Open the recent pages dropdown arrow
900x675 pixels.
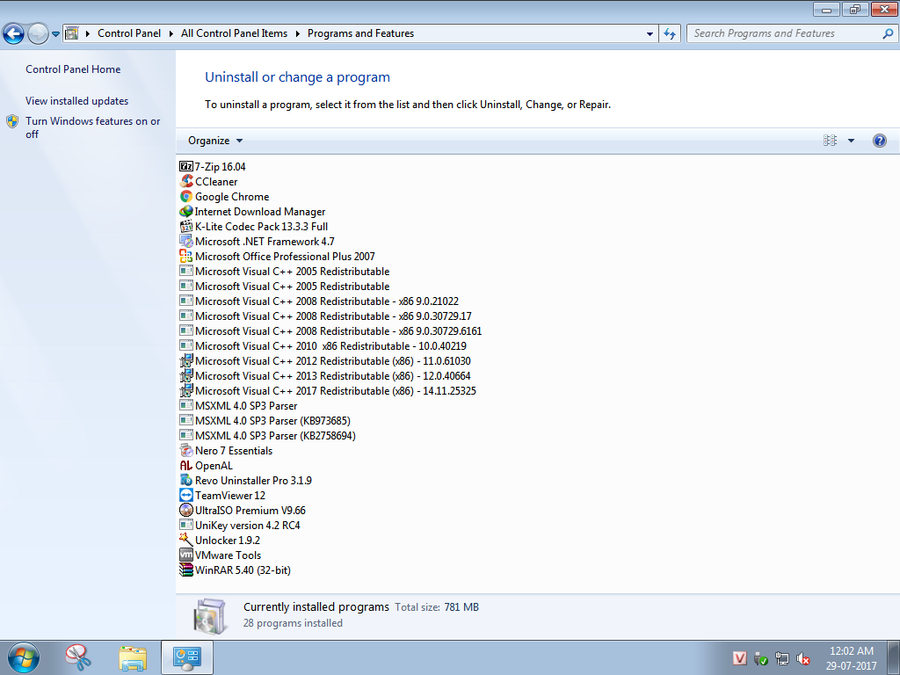coord(55,34)
